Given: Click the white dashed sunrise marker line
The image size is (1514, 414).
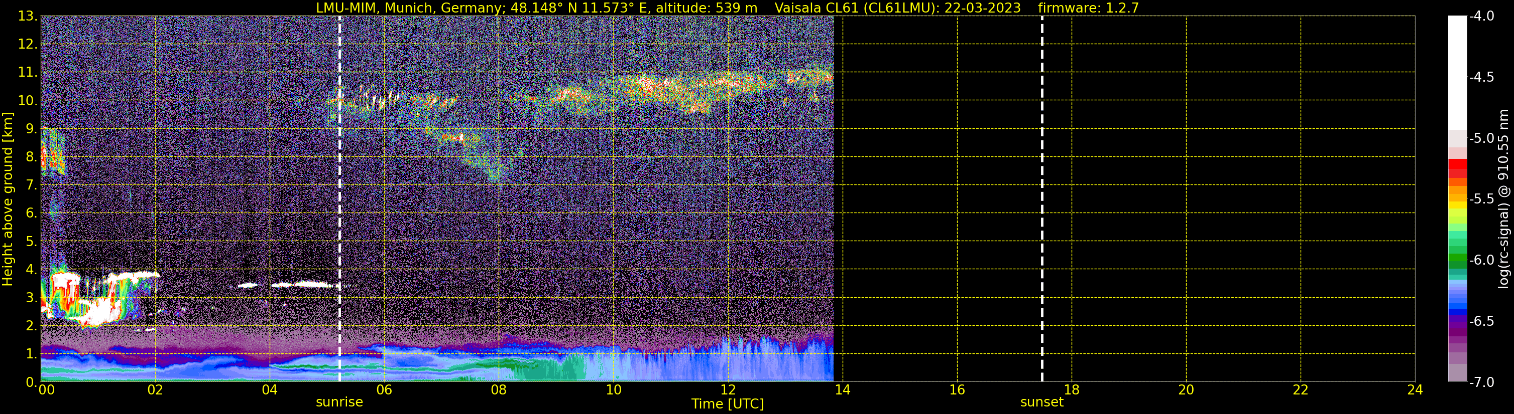Looking at the screenshot, I should point(340,199).
